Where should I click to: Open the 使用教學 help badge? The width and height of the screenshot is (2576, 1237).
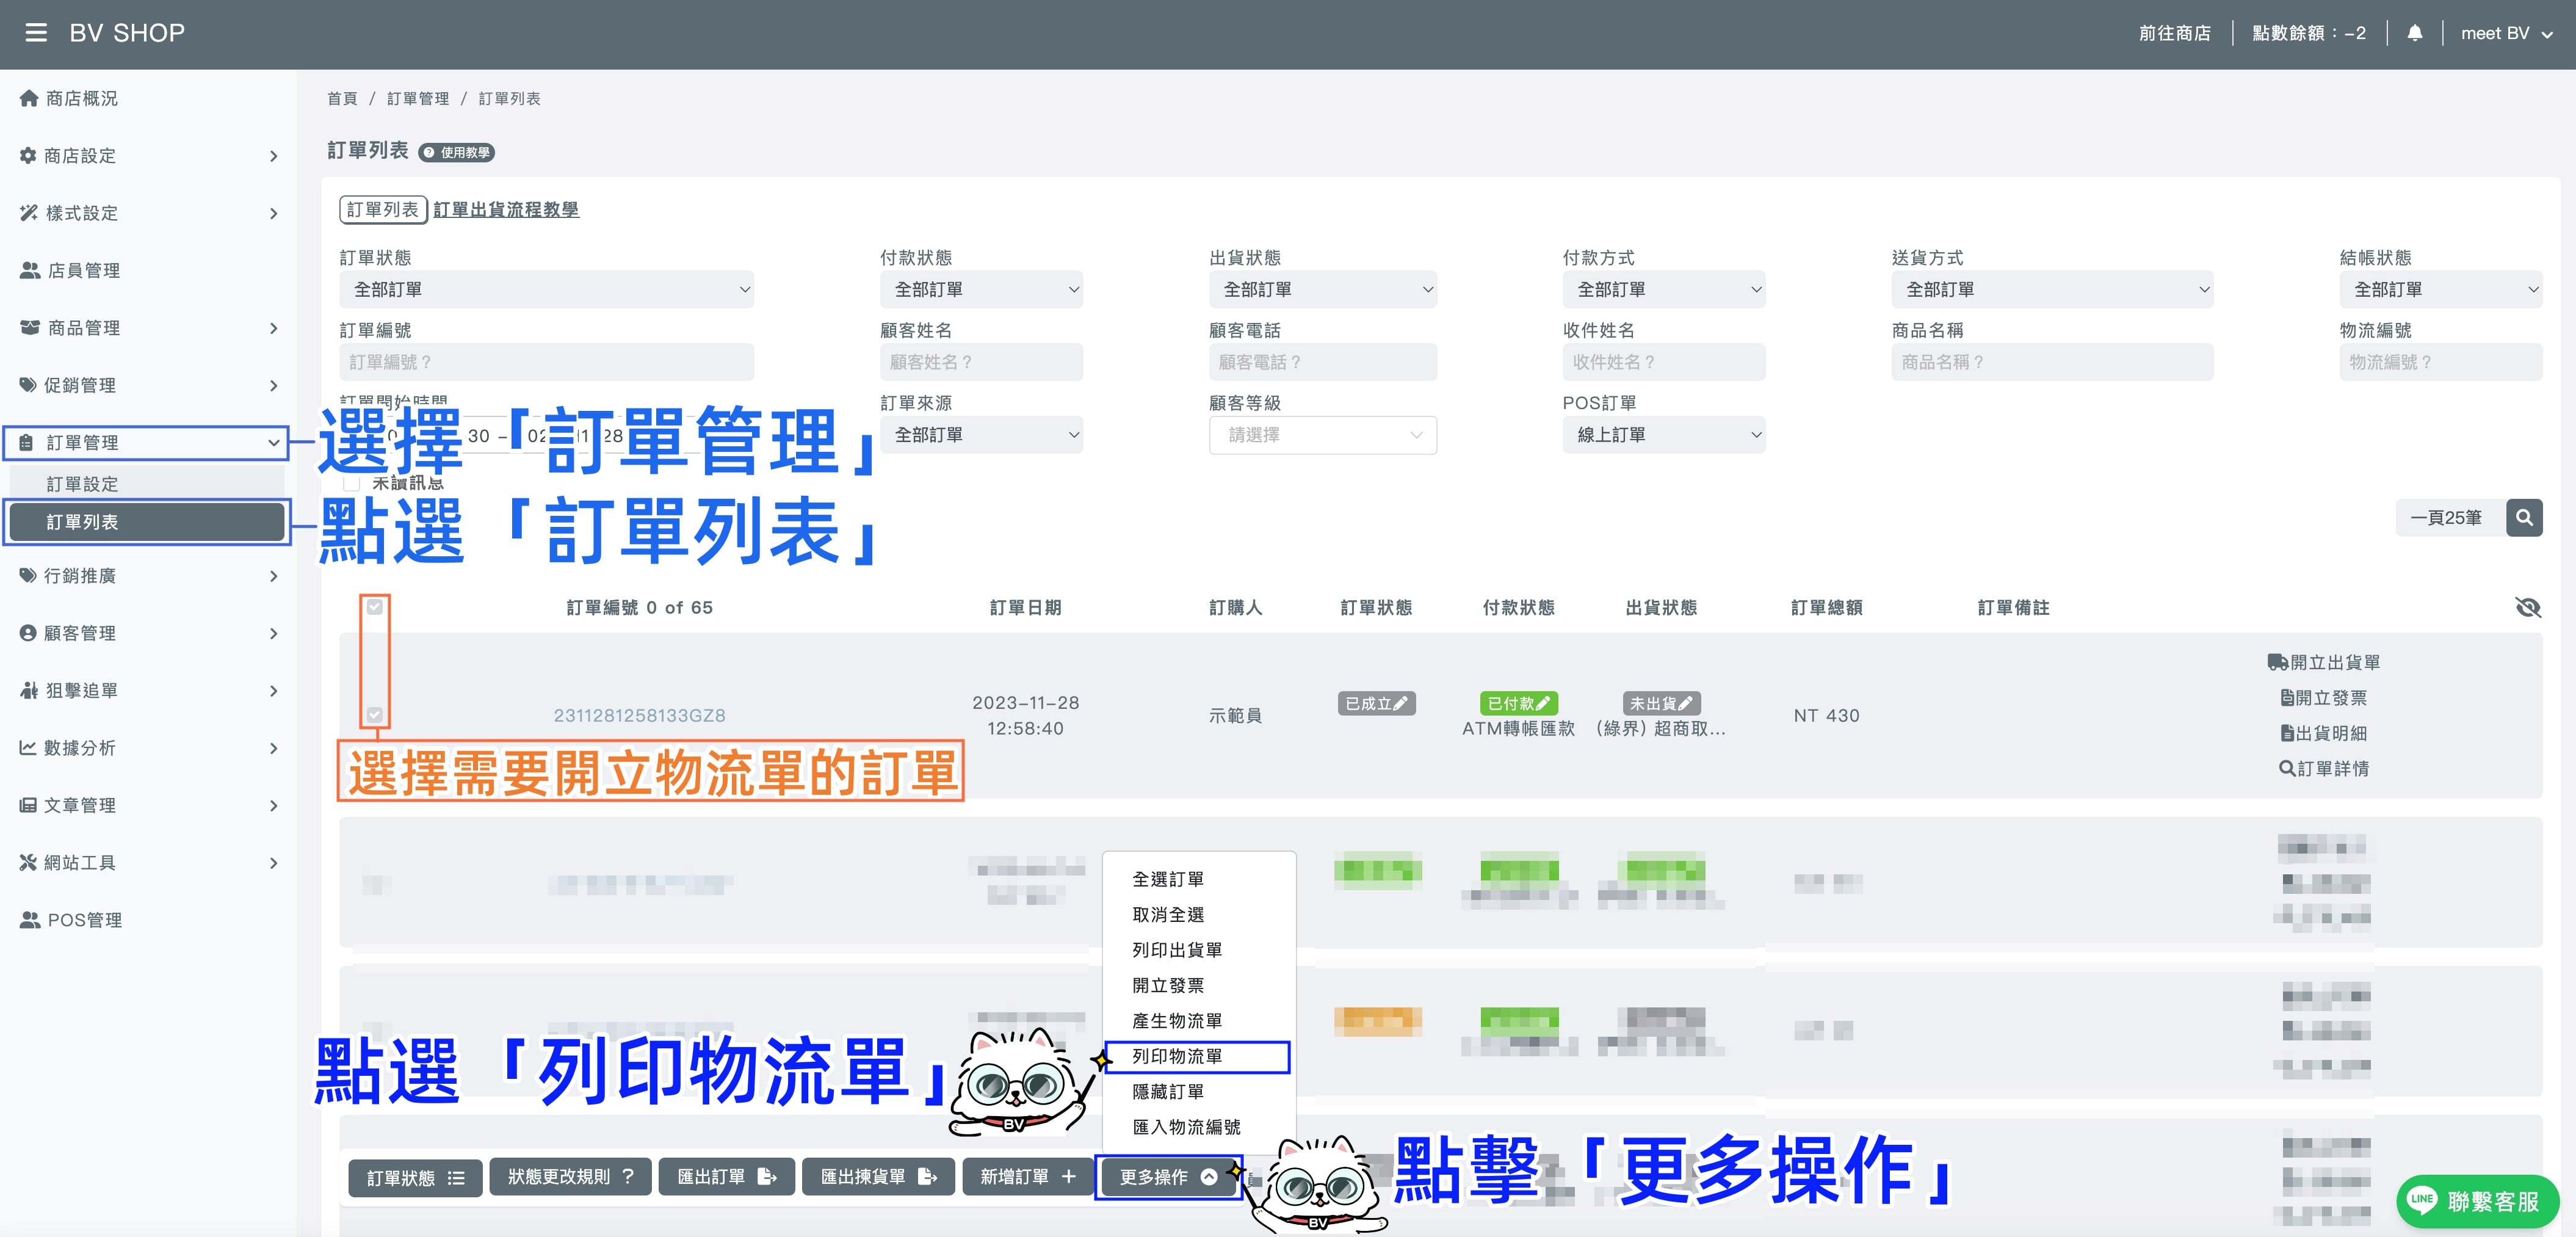click(456, 152)
